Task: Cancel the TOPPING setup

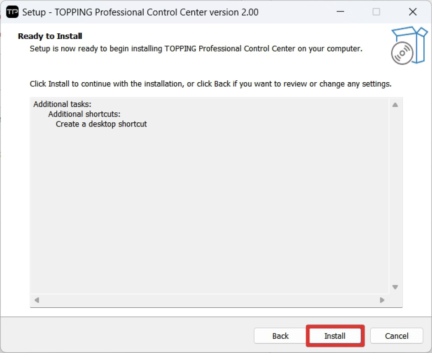Action: point(396,336)
